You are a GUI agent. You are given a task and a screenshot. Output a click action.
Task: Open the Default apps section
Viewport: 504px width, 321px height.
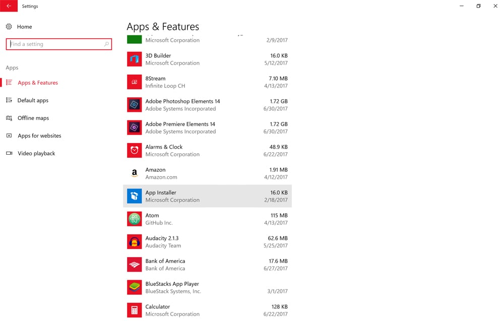click(x=33, y=100)
